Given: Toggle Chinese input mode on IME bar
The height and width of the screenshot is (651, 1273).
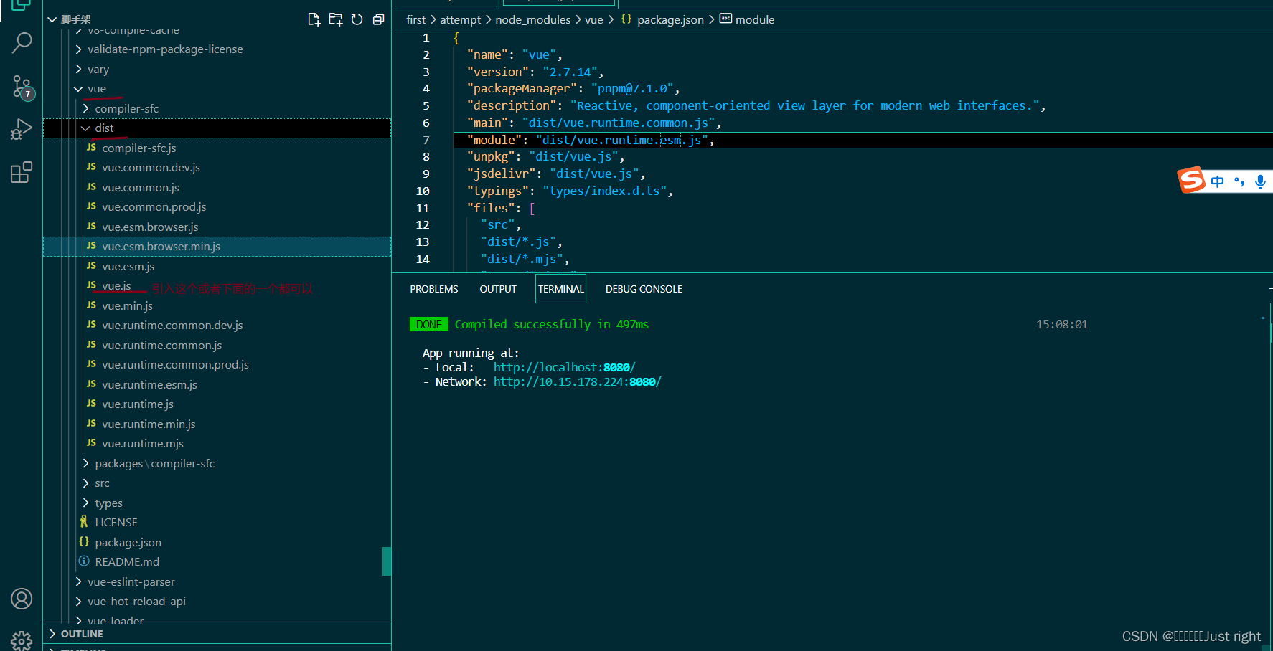Looking at the screenshot, I should (1217, 181).
